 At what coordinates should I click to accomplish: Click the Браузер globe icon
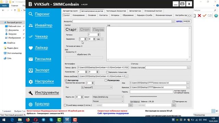point(30,104)
